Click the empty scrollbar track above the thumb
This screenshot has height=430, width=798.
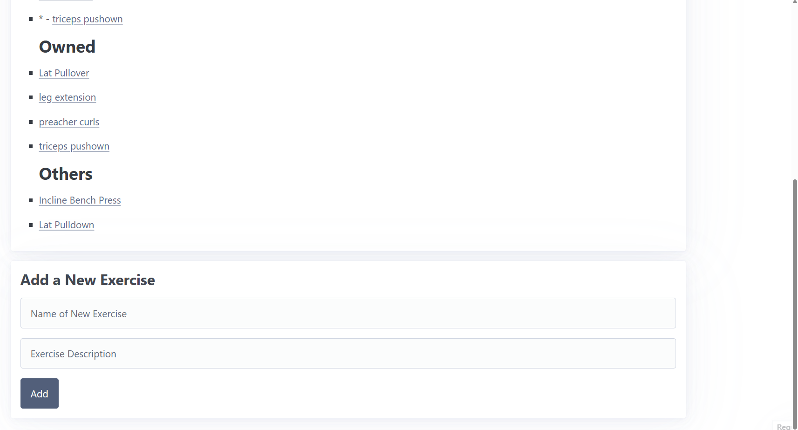pos(795,92)
